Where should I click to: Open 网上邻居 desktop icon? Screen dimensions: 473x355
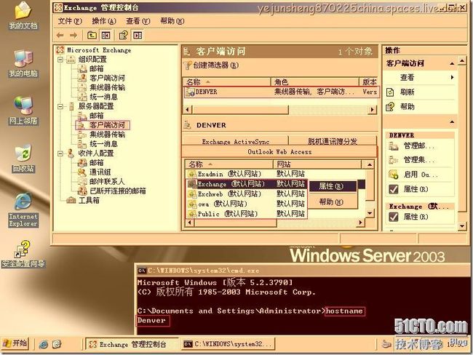(x=23, y=111)
